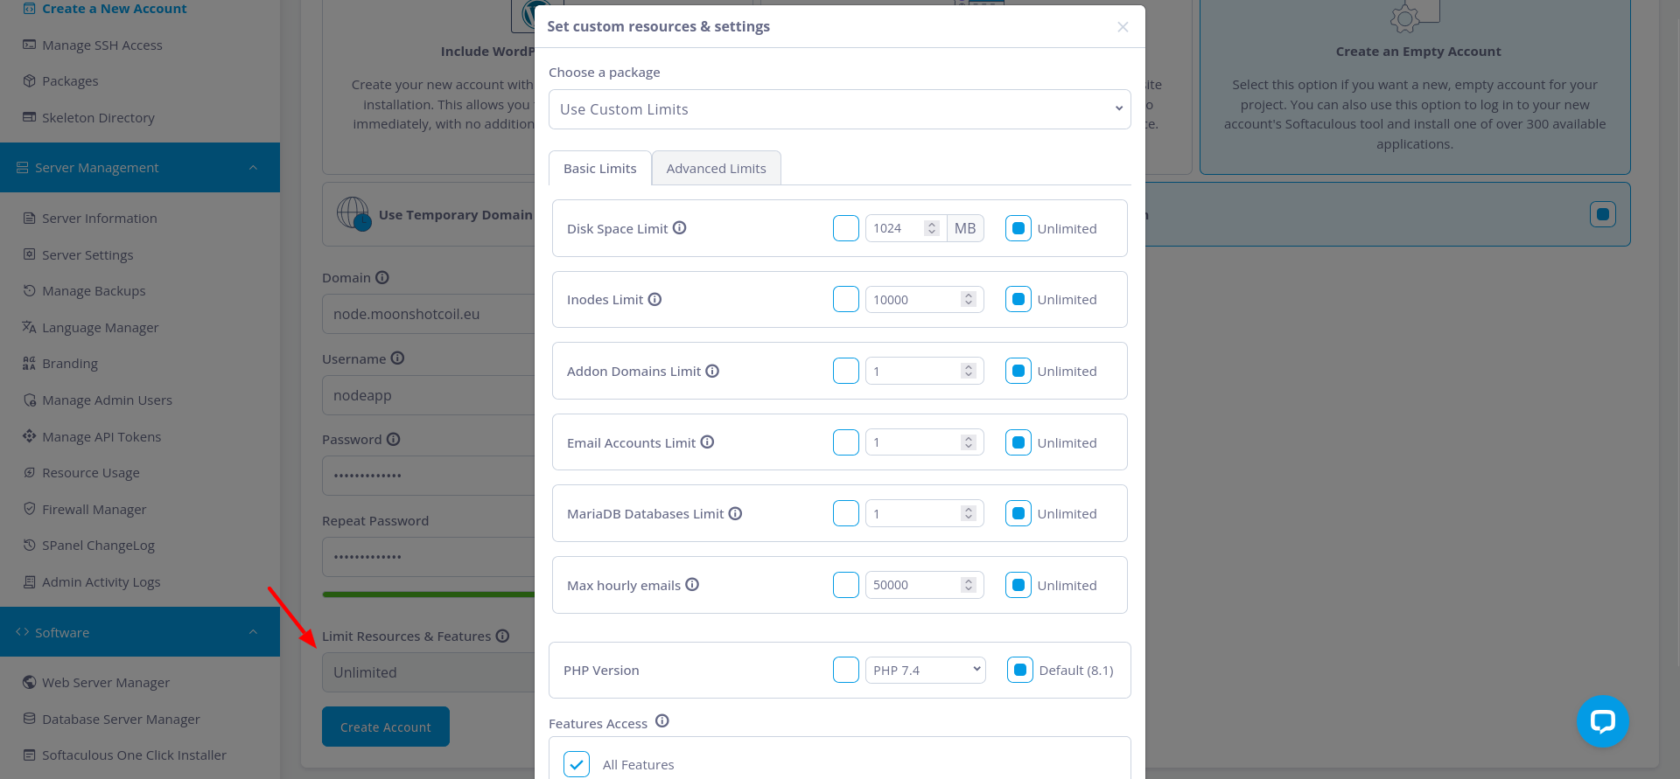Toggle Unlimited for Addon Domains Limit
1680x779 pixels.
coord(1018,371)
